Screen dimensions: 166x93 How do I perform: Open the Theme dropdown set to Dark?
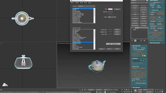112,17
